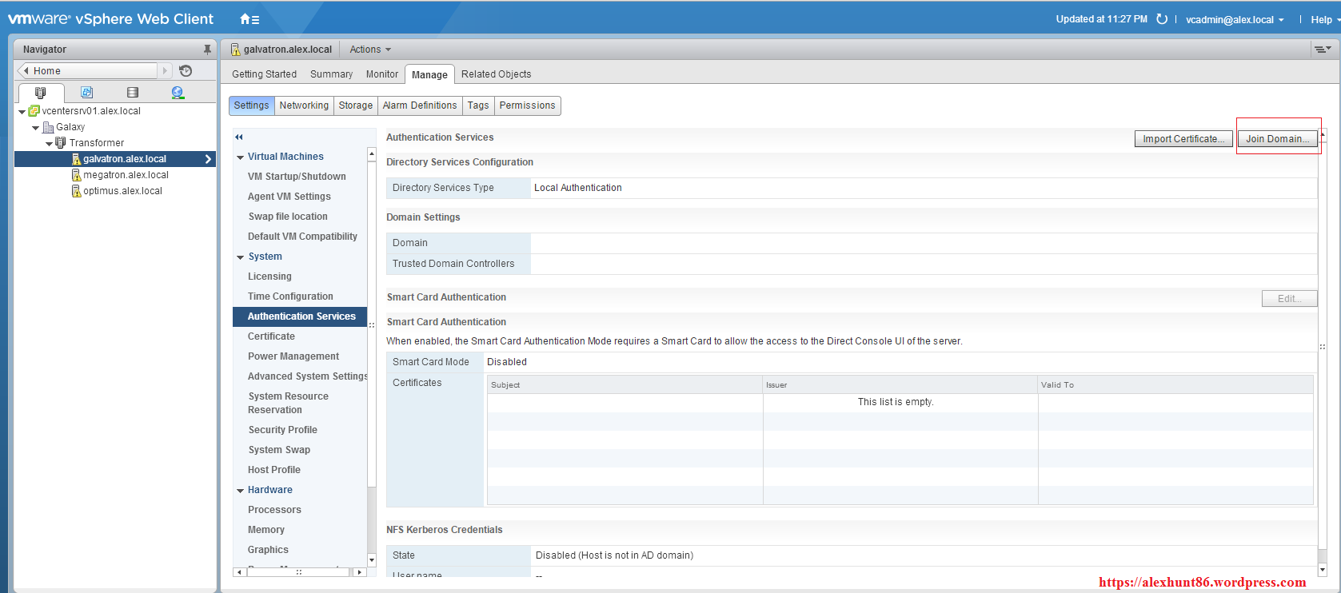
Task: Switch to the Getting Started tab
Action: pos(264,74)
